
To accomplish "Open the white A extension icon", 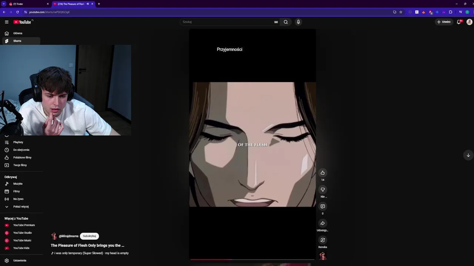I will [417, 12].
